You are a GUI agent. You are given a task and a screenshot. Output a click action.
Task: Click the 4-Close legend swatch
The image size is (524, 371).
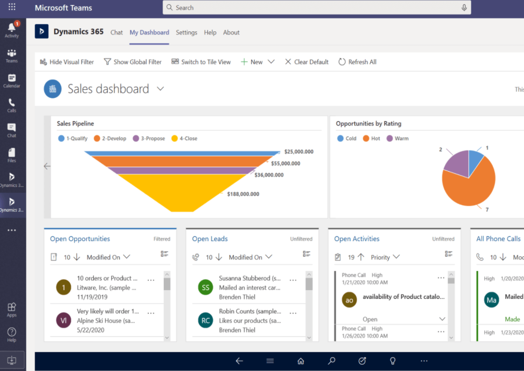(175, 138)
